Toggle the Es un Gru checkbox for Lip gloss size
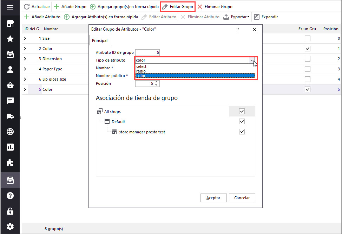 [x=308, y=79]
